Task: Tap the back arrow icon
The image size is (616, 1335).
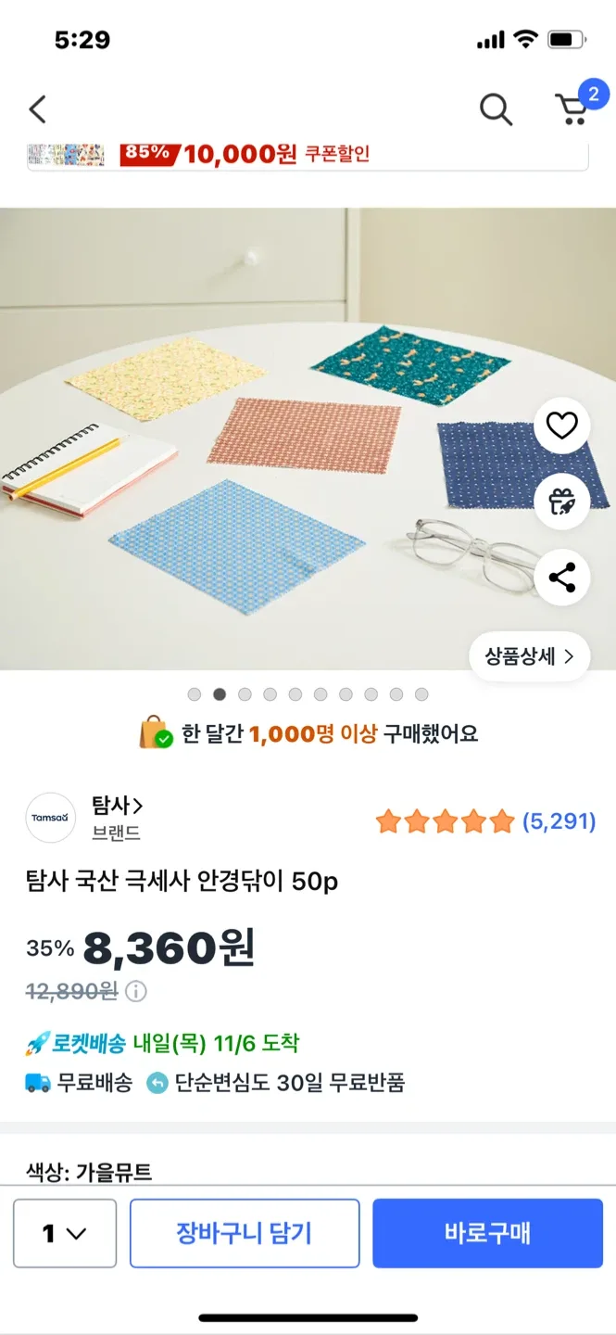Action: pyautogui.click(x=37, y=109)
